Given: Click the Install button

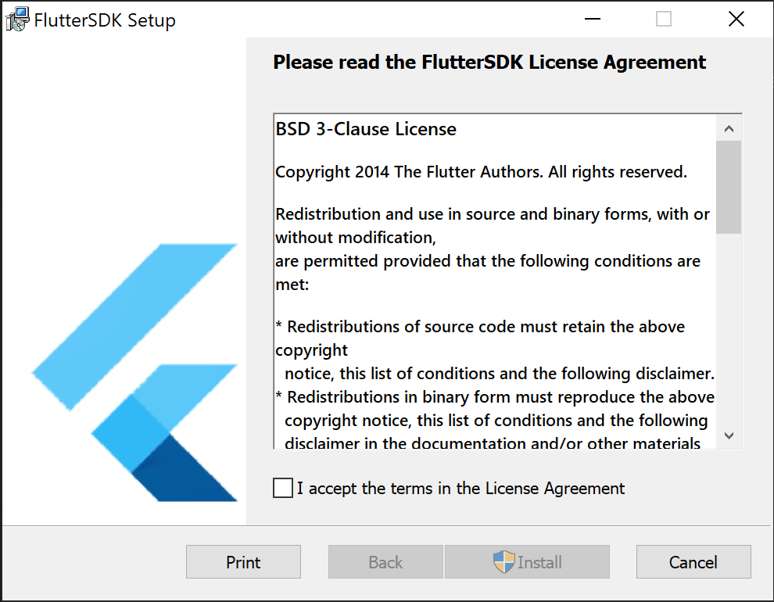Looking at the screenshot, I should pyautogui.click(x=527, y=562).
